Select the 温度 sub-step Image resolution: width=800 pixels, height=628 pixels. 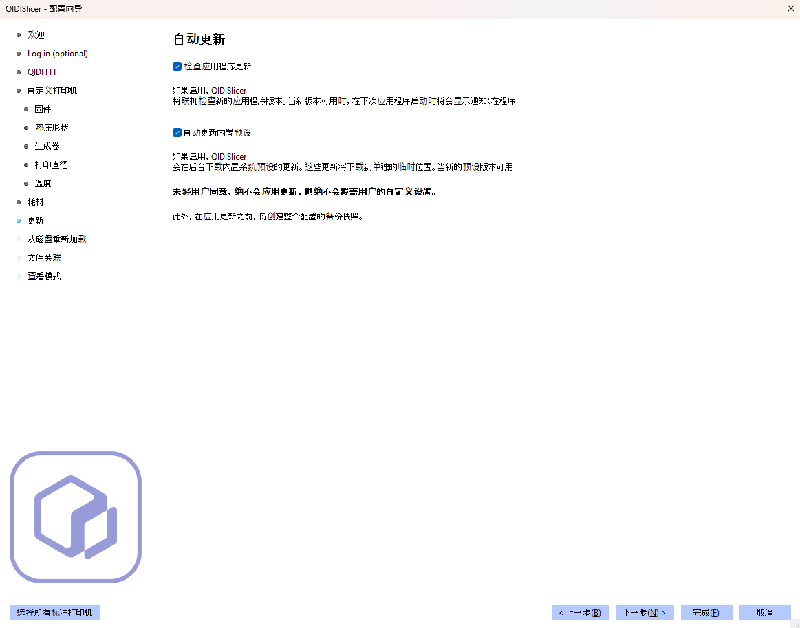point(43,183)
